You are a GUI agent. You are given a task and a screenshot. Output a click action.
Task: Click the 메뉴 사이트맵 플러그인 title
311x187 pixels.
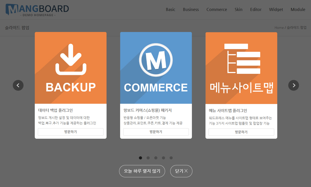(x=228, y=111)
